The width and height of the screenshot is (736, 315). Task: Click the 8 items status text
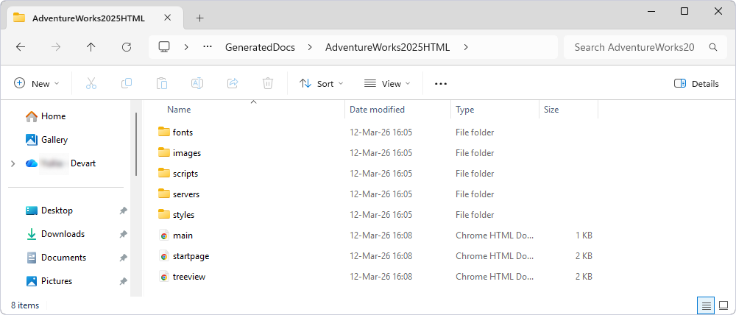25,305
